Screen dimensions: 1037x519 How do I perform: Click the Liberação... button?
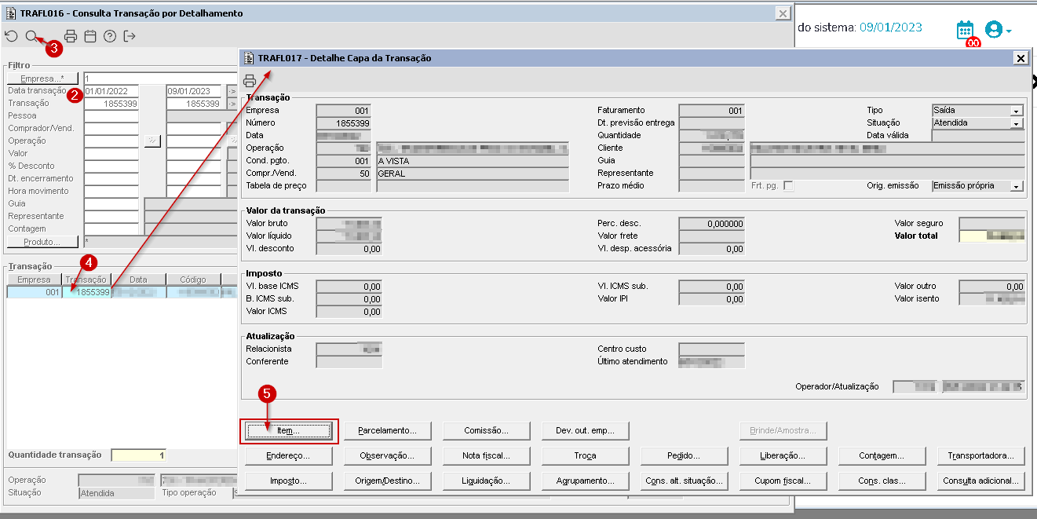[x=783, y=455]
